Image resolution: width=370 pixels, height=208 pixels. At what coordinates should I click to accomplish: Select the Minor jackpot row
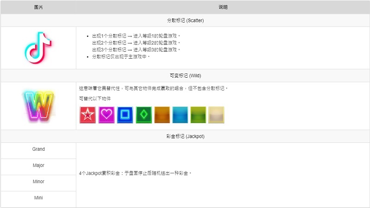(38, 183)
